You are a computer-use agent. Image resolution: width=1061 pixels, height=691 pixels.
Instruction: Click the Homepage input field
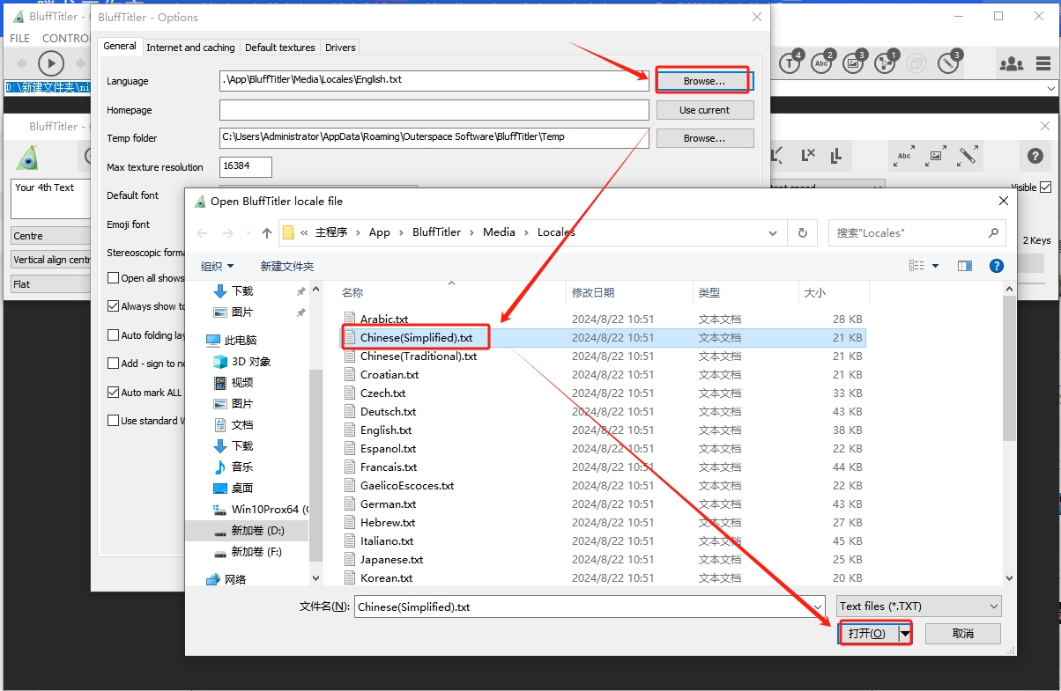(x=434, y=110)
